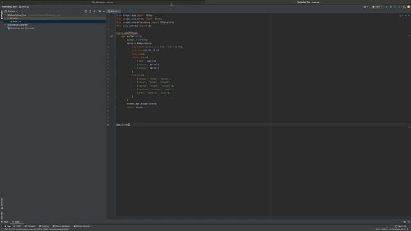Expand the DataTable_Test project root
This screenshot has height=231, width=411.
(5, 15)
